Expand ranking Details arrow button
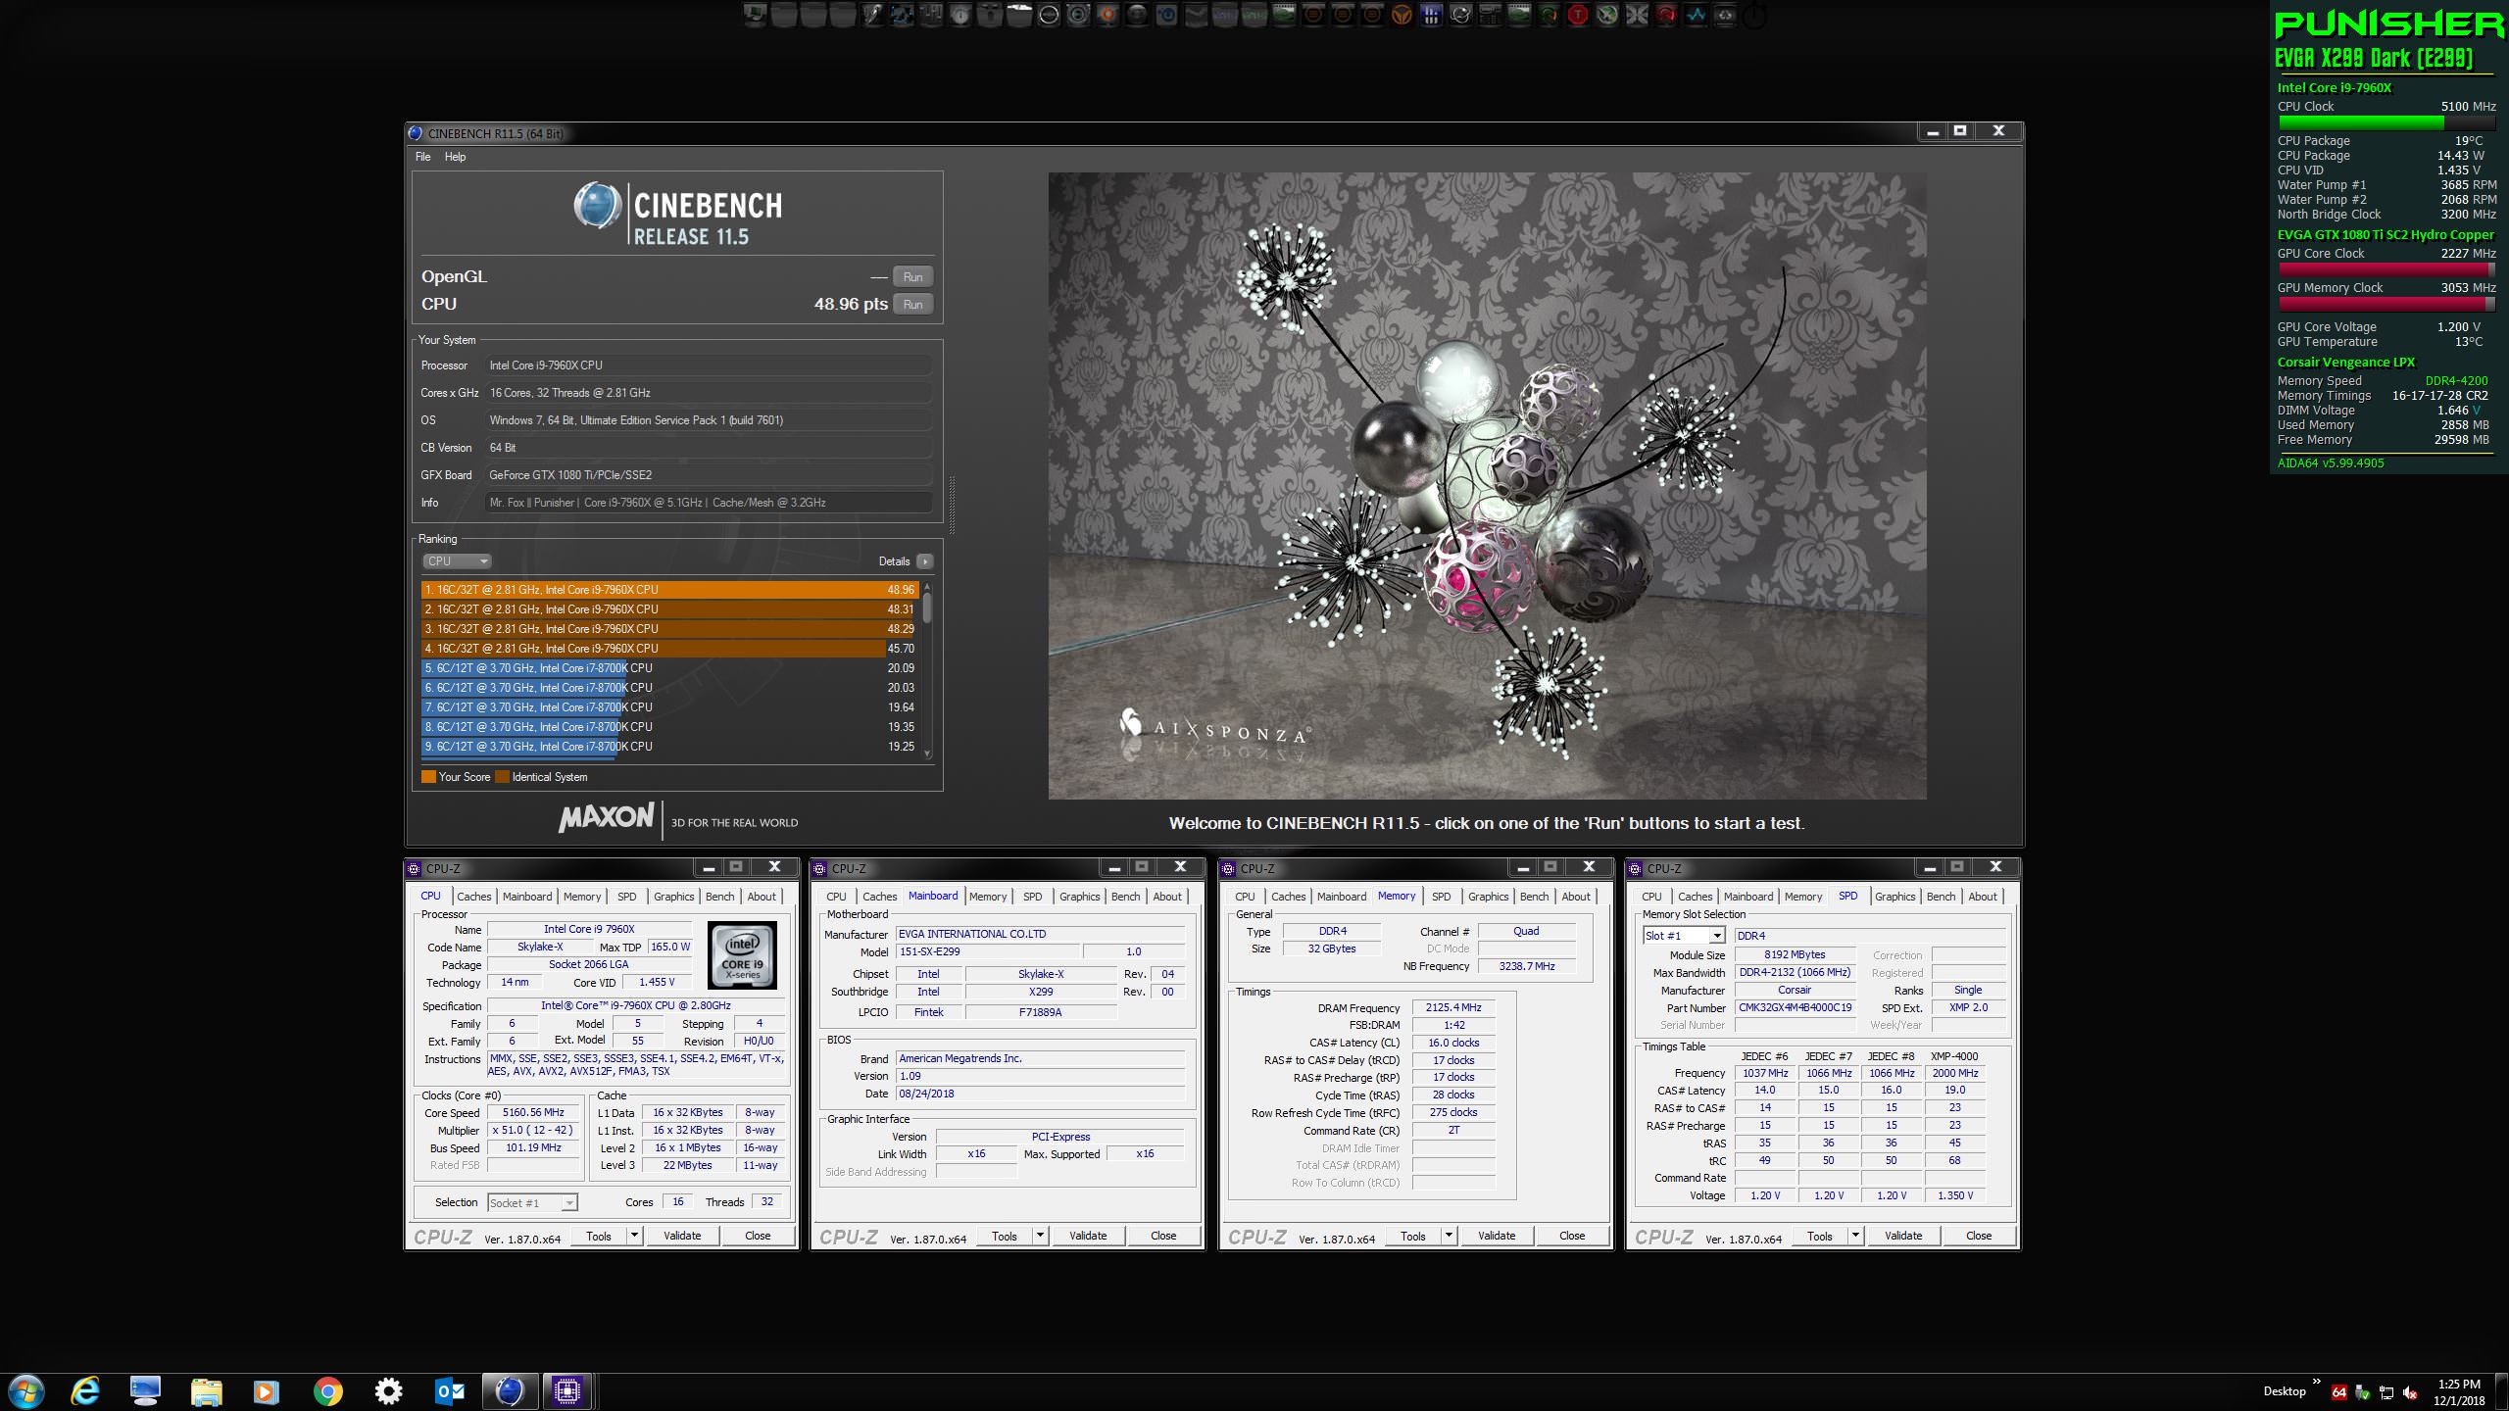Viewport: 2509px width, 1411px height. (x=924, y=561)
